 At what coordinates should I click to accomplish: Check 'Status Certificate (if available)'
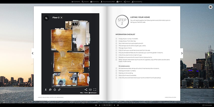(x=116, y=75)
